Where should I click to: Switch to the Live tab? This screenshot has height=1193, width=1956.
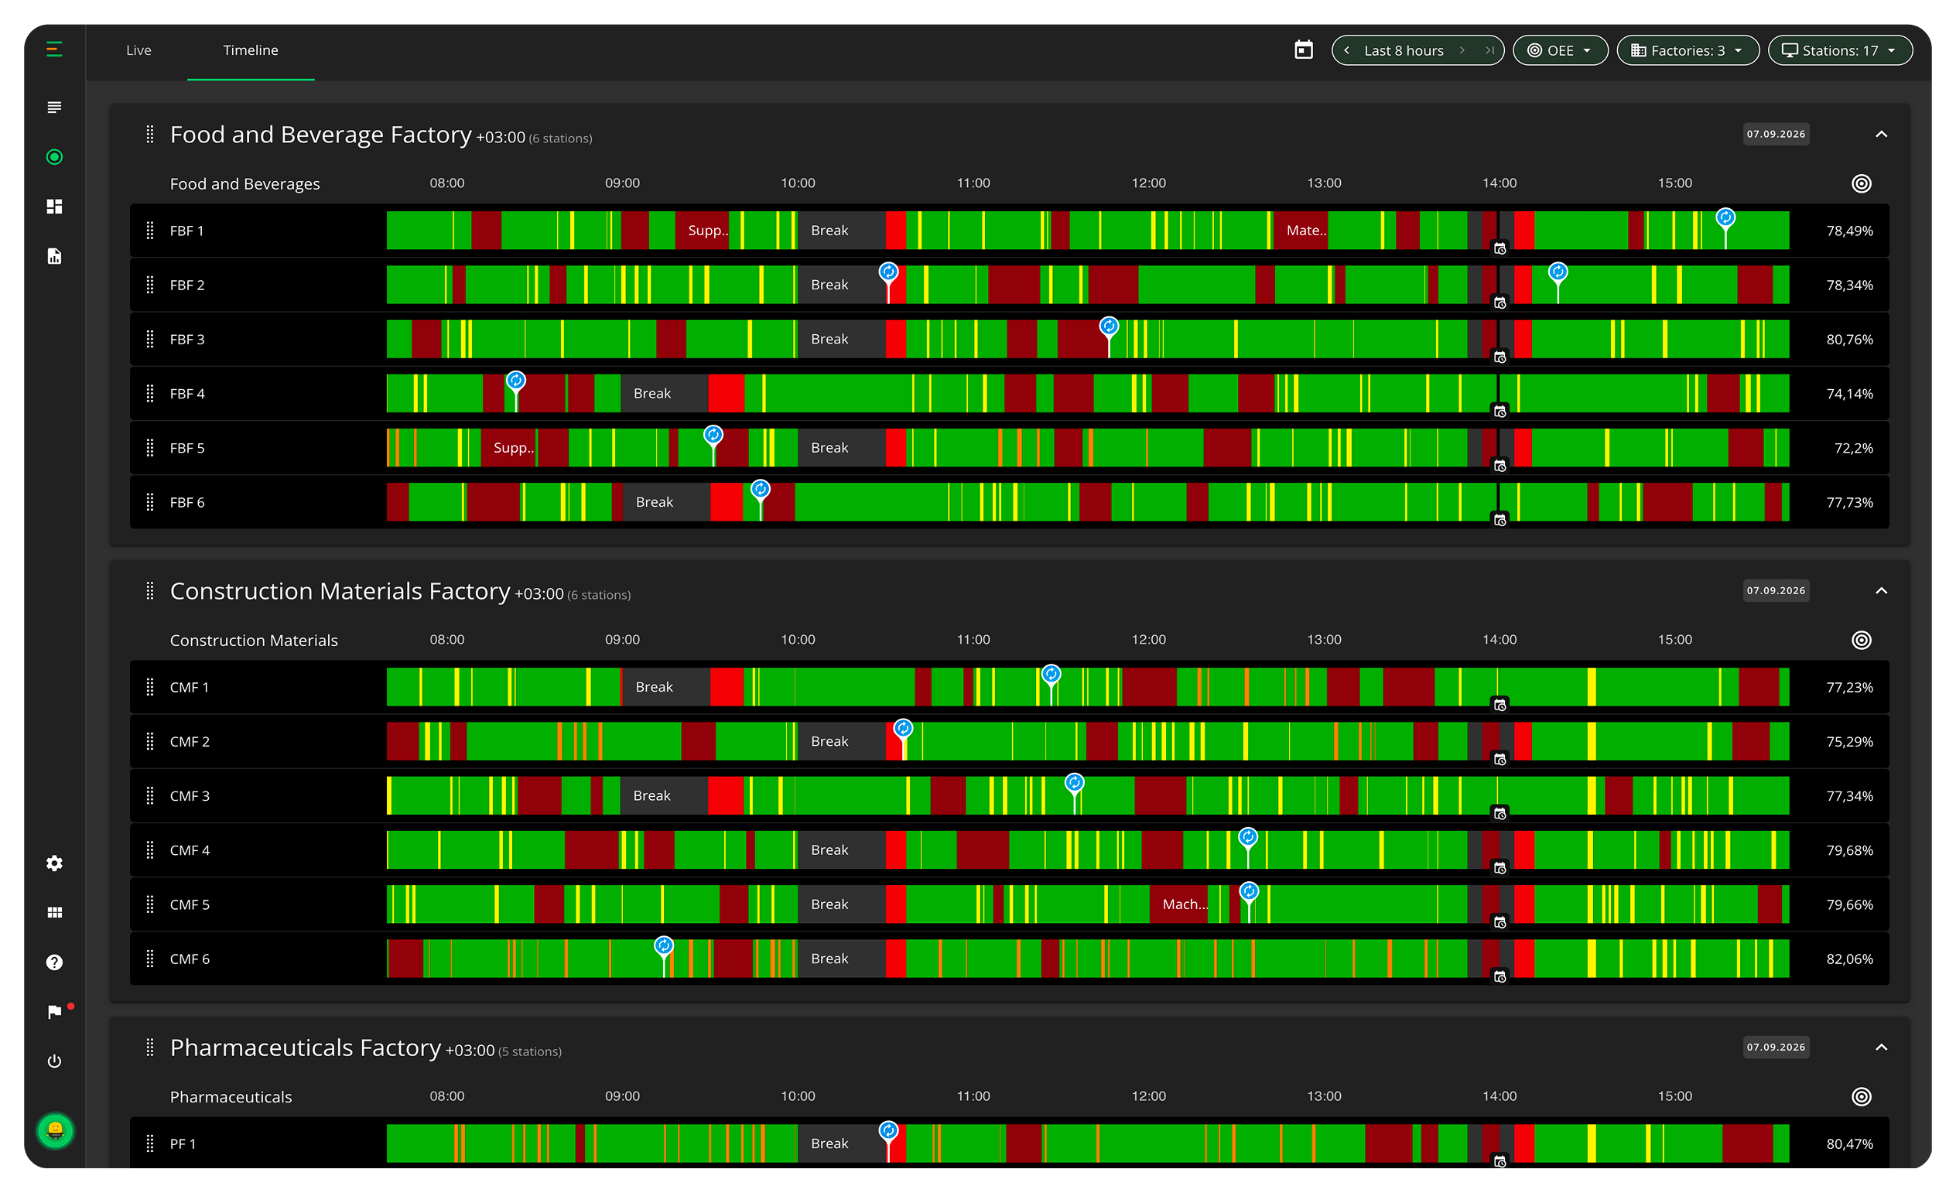[138, 50]
